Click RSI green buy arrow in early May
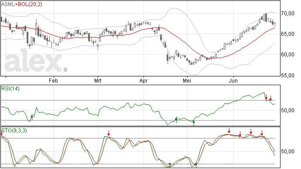This screenshot has width=301, height=169. point(194,123)
